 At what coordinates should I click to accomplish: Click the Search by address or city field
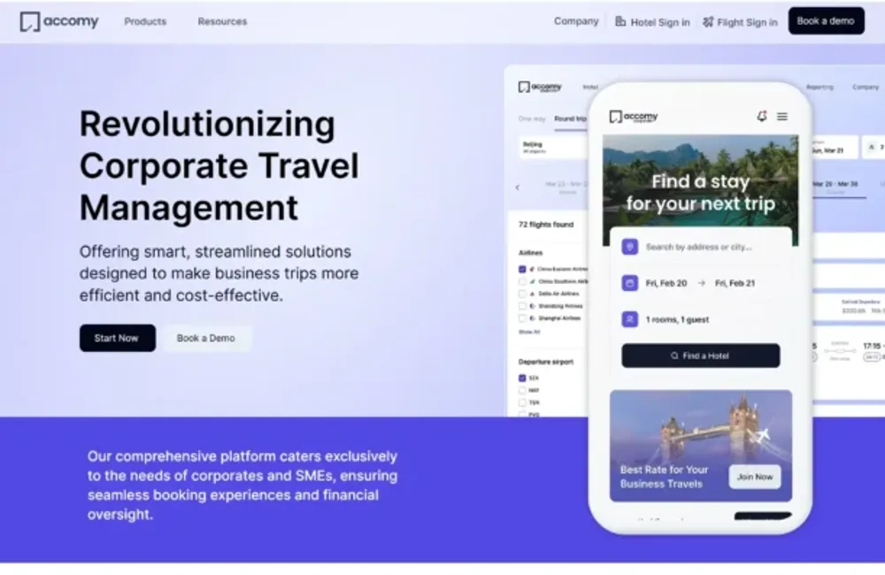pyautogui.click(x=700, y=247)
